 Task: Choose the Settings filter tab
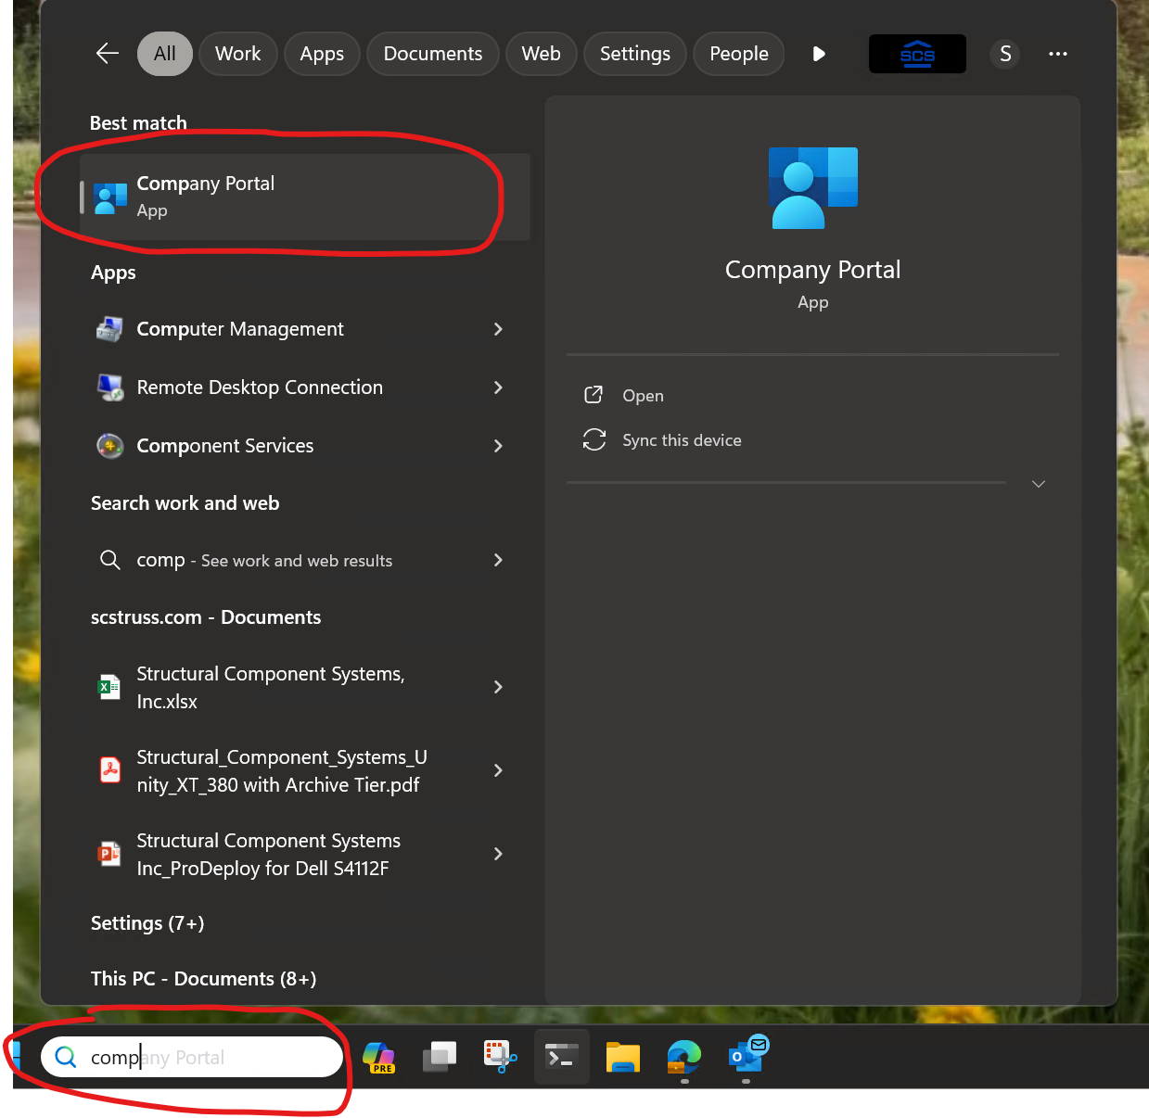coord(635,54)
